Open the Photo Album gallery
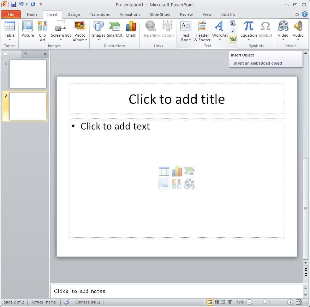 (x=80, y=31)
